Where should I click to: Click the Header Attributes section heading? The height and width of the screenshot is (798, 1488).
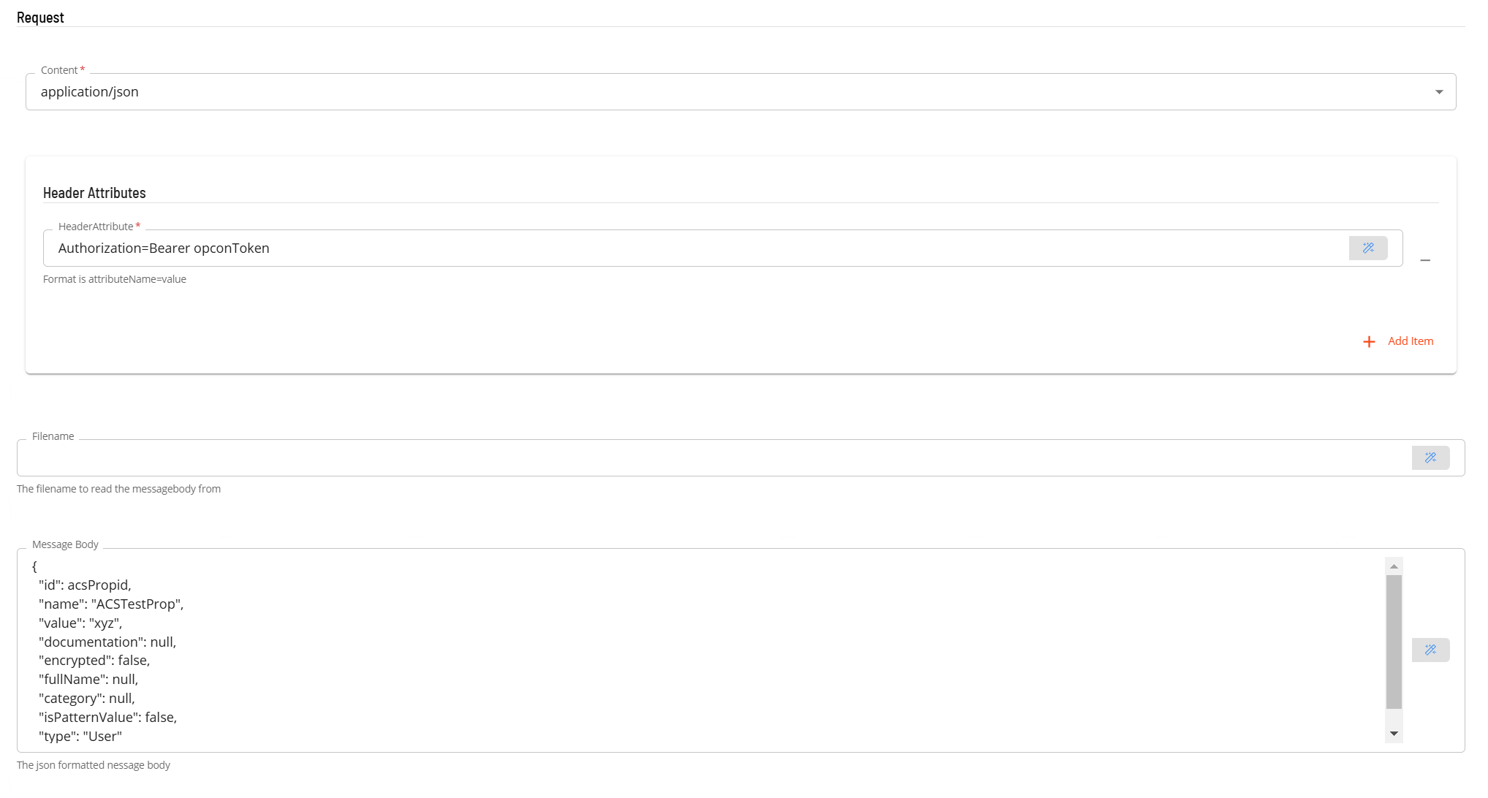[94, 193]
